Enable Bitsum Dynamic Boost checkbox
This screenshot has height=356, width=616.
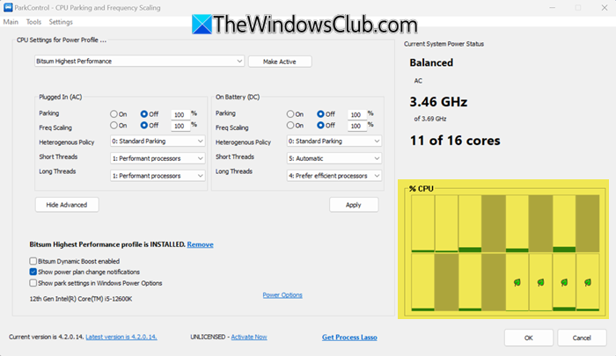(x=33, y=261)
